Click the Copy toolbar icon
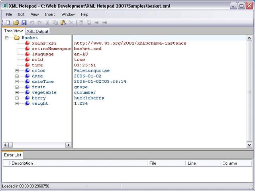The image size is (255, 191). (x=55, y=23)
